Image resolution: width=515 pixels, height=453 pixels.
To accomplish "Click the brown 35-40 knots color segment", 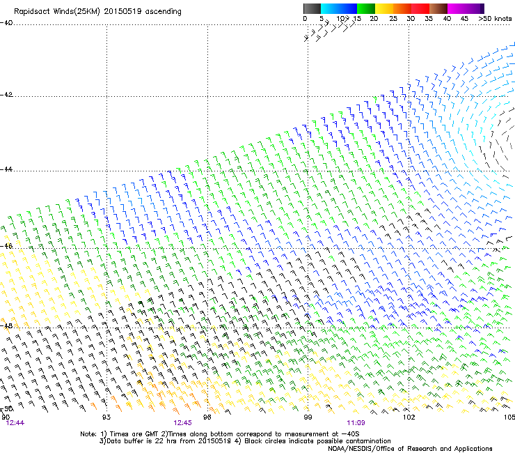I will (438, 8).
